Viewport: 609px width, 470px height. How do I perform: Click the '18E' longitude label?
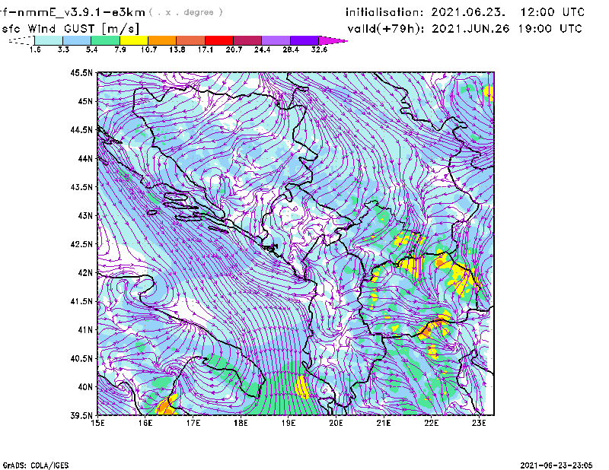point(241,423)
